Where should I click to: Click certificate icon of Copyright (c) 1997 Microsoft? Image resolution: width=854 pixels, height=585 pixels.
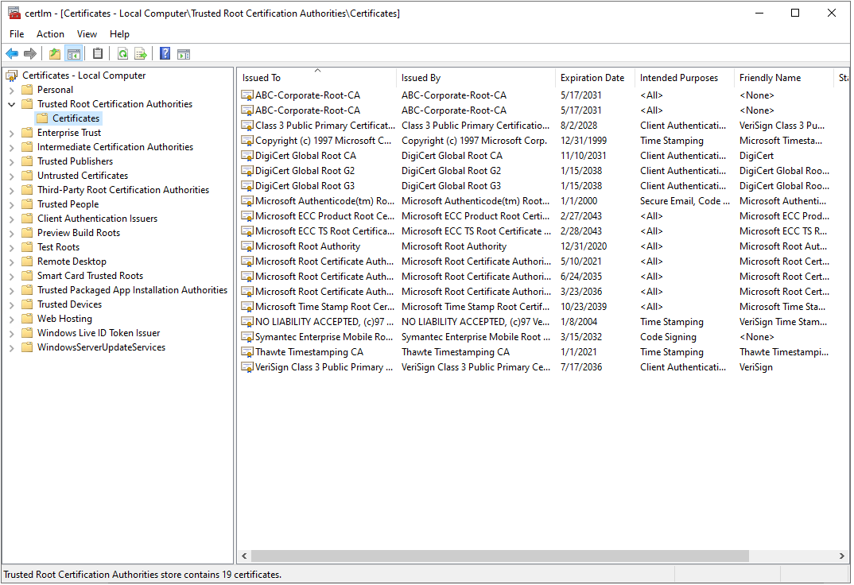(247, 141)
